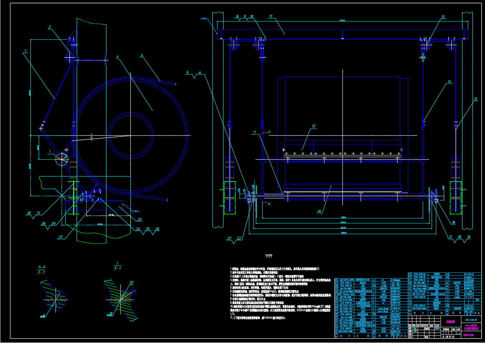Select the ???? heading above the notes

tap(268, 256)
